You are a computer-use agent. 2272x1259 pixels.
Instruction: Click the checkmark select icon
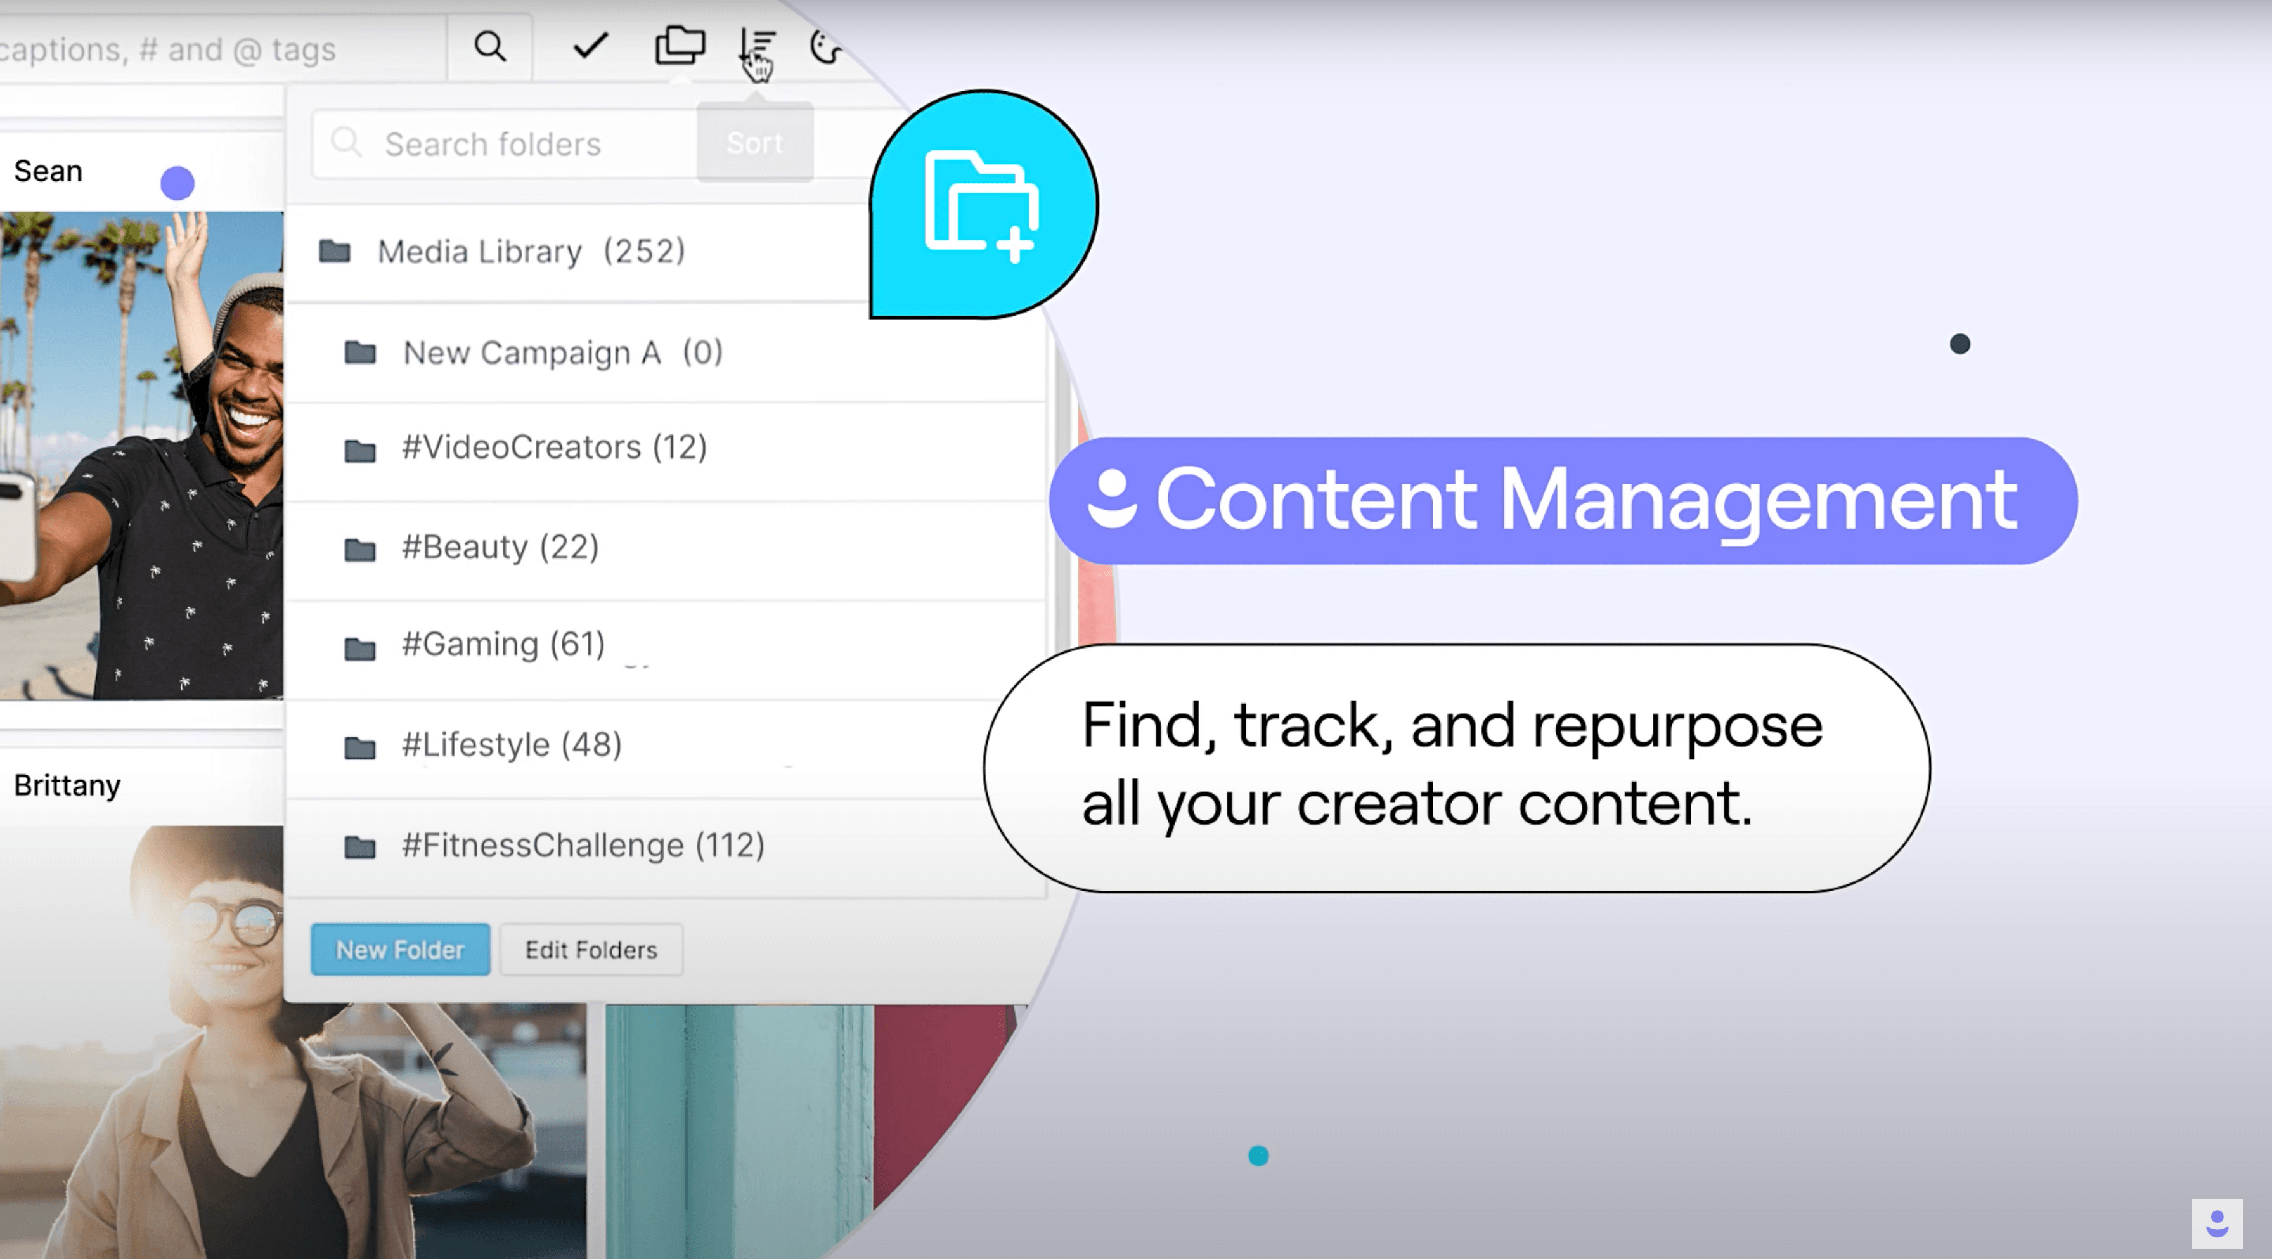pyautogui.click(x=590, y=45)
